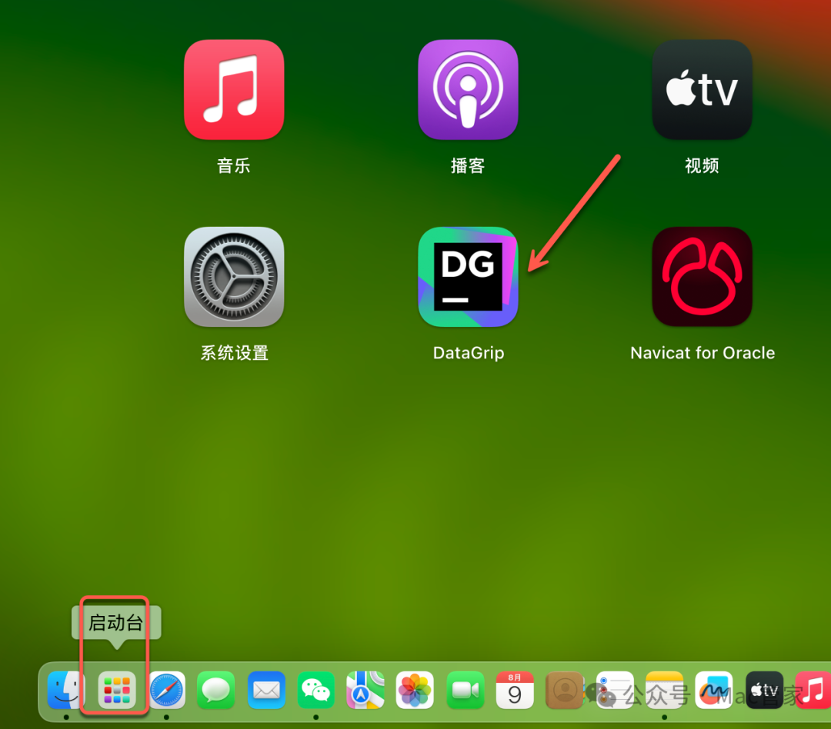Open the Calendar showing 8月 9
Image resolution: width=831 pixels, height=729 pixels.
point(515,690)
